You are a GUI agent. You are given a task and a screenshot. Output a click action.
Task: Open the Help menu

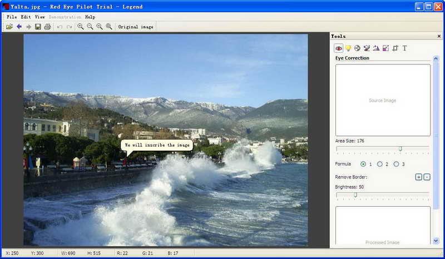tap(90, 17)
